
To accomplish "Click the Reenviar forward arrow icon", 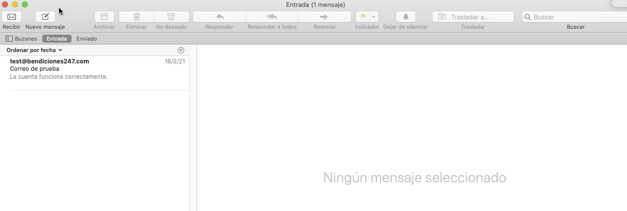I will (x=324, y=17).
